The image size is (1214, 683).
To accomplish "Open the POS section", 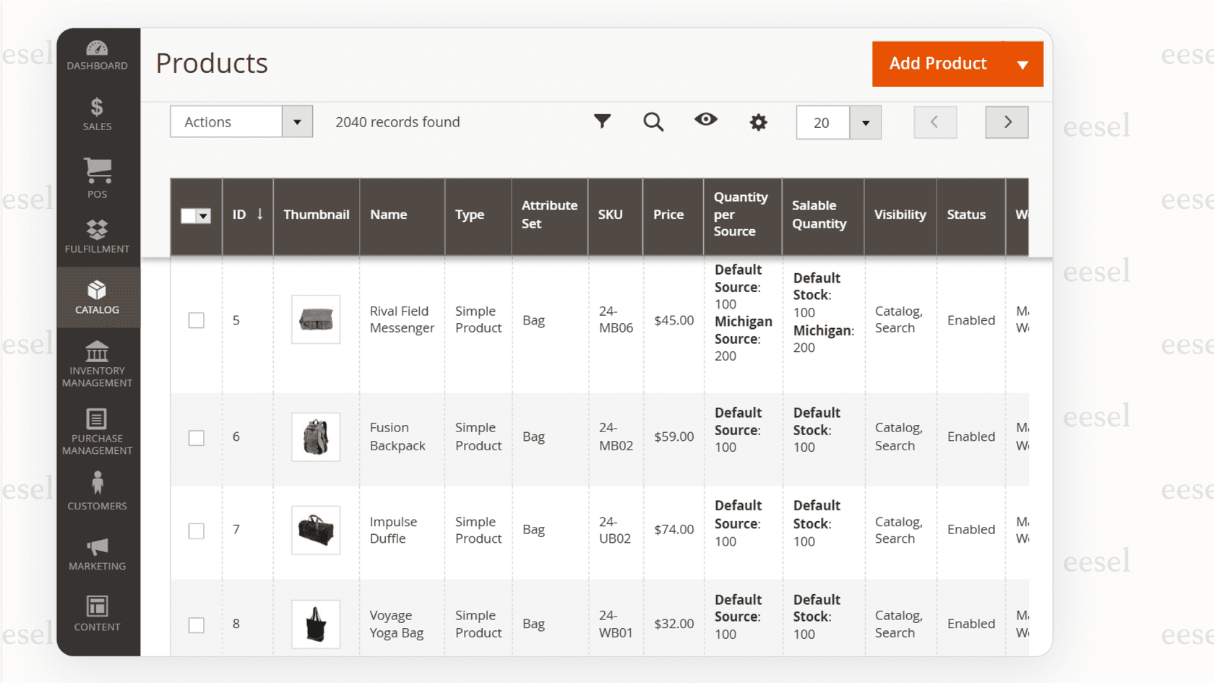I will click(x=98, y=176).
